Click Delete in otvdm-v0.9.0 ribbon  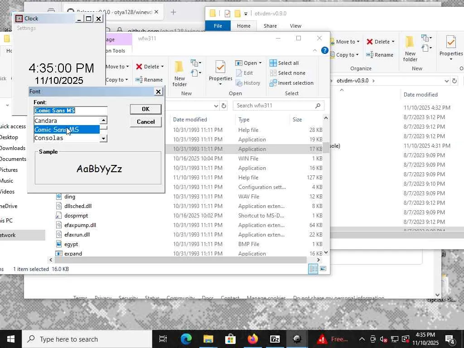(380, 42)
